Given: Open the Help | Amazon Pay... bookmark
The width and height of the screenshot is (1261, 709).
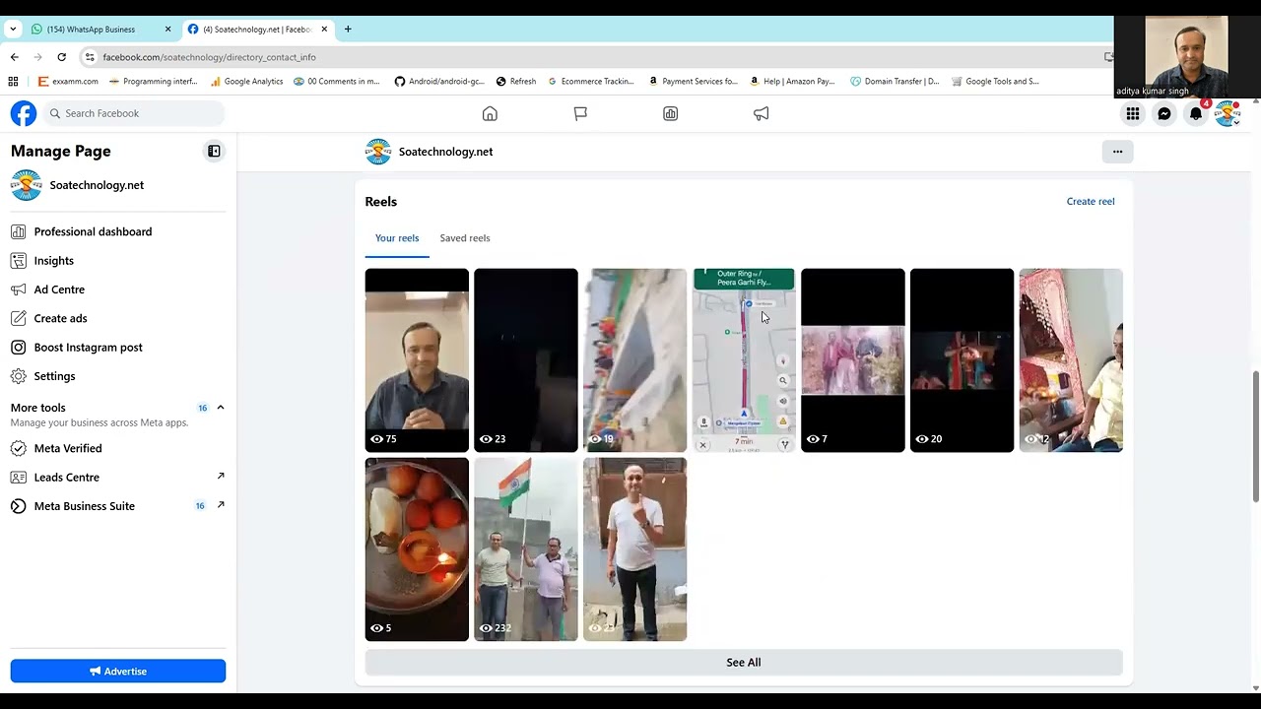Looking at the screenshot, I should (x=792, y=82).
